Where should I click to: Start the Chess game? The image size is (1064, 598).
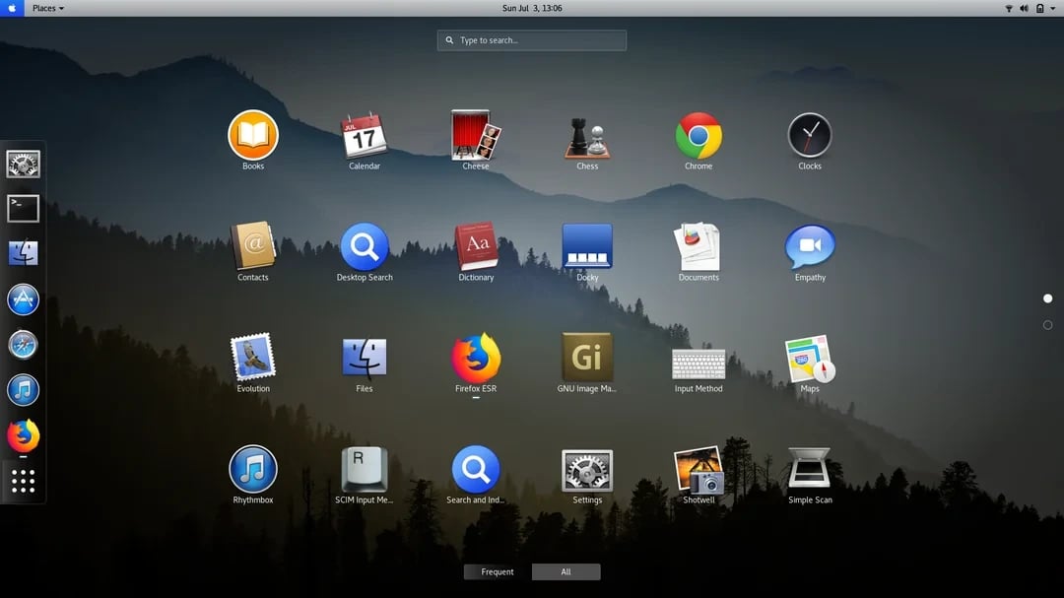tap(587, 138)
